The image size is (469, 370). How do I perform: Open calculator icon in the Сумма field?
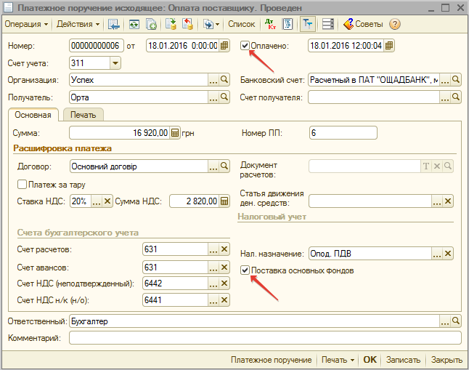[x=174, y=133]
